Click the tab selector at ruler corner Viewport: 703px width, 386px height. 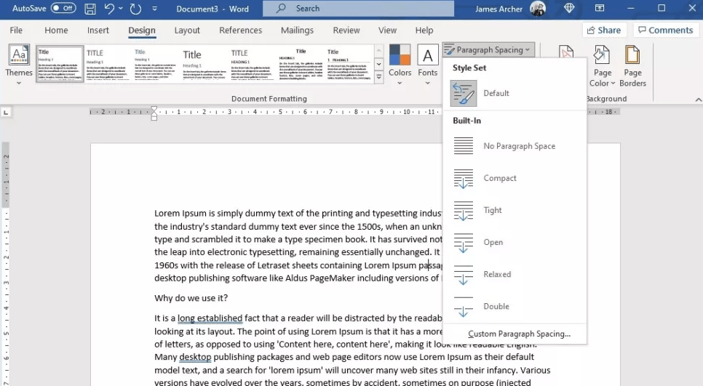(6, 112)
